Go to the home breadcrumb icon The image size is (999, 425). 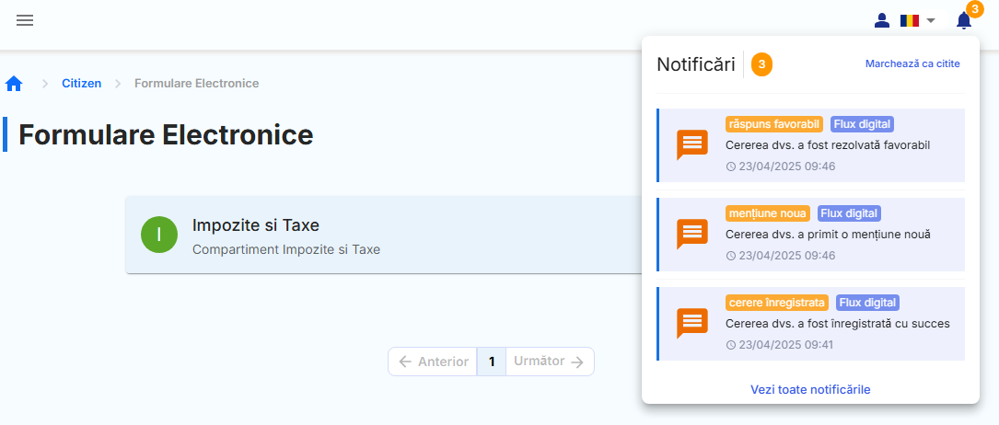coord(14,84)
